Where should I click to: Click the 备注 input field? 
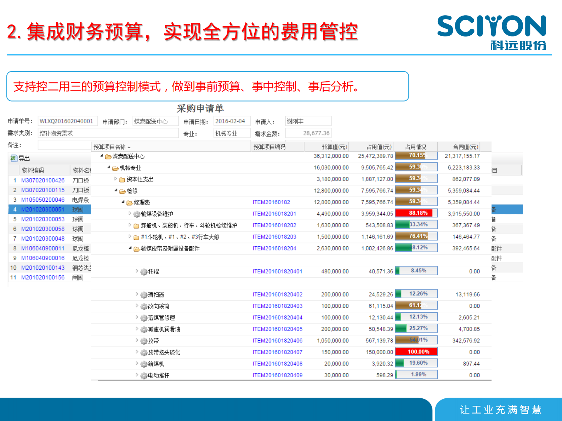(x=64, y=145)
